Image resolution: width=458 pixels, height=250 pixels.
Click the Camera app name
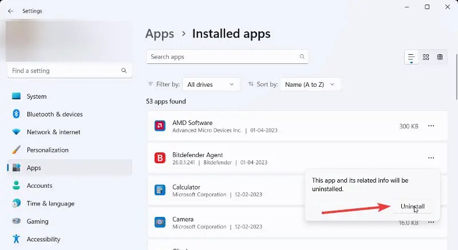click(x=183, y=219)
